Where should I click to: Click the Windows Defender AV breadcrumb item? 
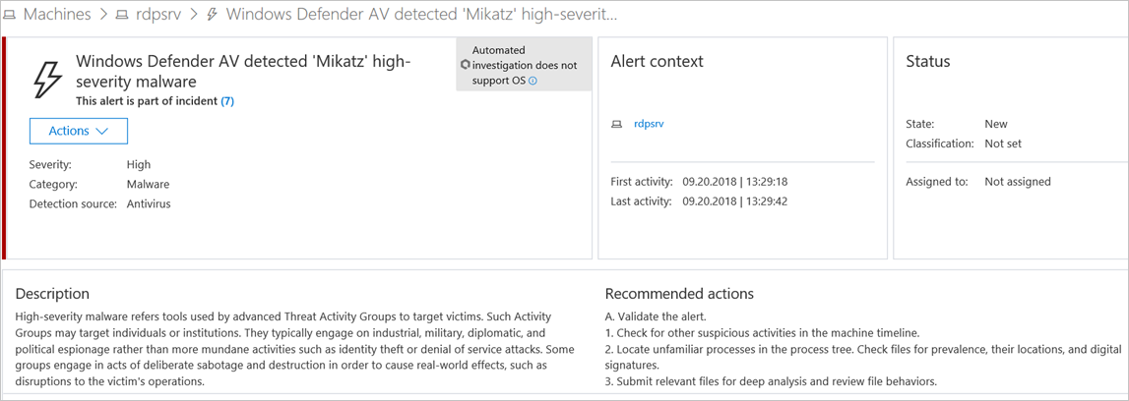421,15
